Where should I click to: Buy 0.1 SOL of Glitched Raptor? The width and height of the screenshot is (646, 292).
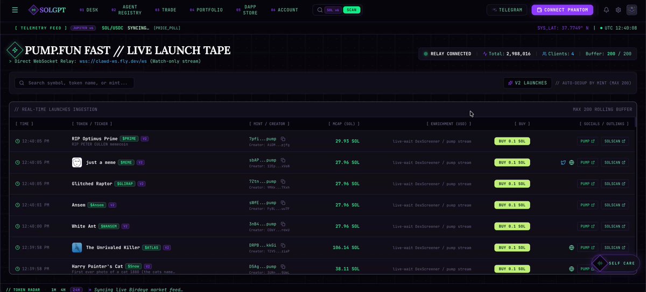coord(512,183)
